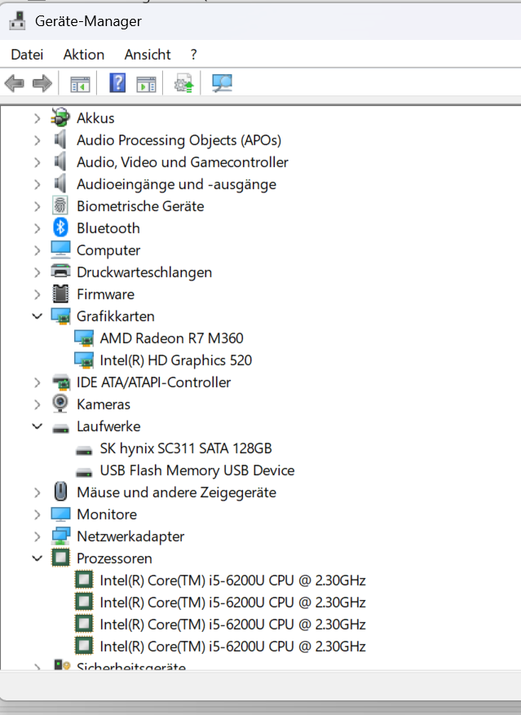Click the Back arrow toolbar icon
The image size is (521, 715).
pos(14,83)
